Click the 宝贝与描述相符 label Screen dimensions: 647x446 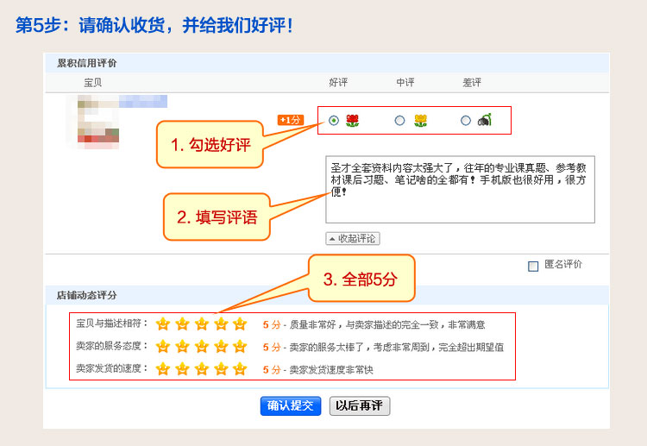[x=112, y=324]
